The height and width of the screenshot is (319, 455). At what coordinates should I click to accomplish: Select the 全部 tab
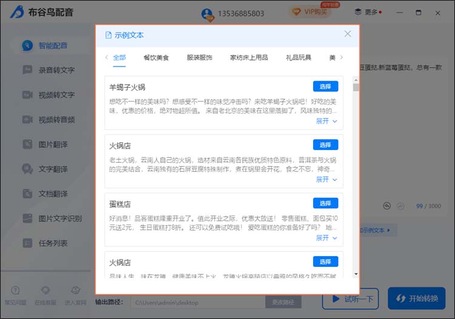(120, 58)
